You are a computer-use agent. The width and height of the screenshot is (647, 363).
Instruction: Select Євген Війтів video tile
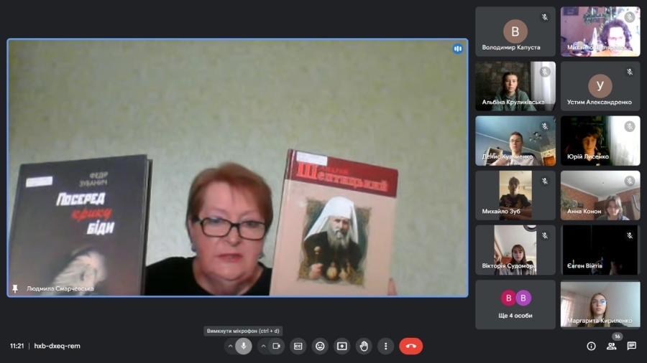[600, 250]
